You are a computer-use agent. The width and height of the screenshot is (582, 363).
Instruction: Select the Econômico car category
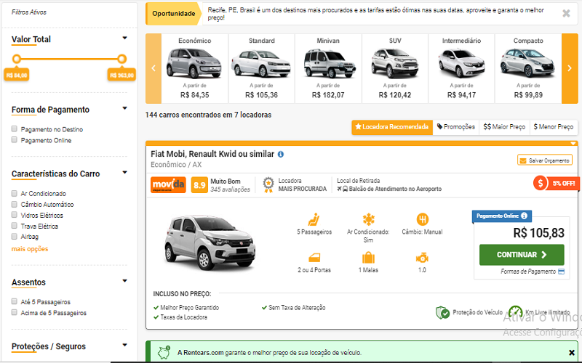[195, 68]
